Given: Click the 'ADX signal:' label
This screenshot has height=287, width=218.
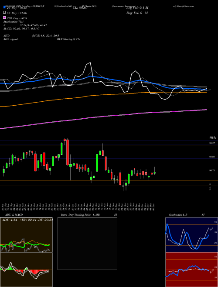Looking at the screenshot, I should coord(11,39).
